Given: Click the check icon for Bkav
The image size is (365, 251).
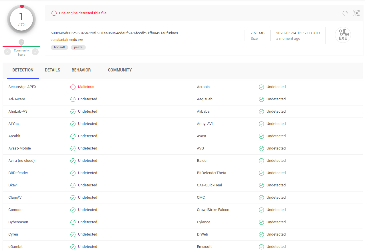Looking at the screenshot, I should point(73,185).
